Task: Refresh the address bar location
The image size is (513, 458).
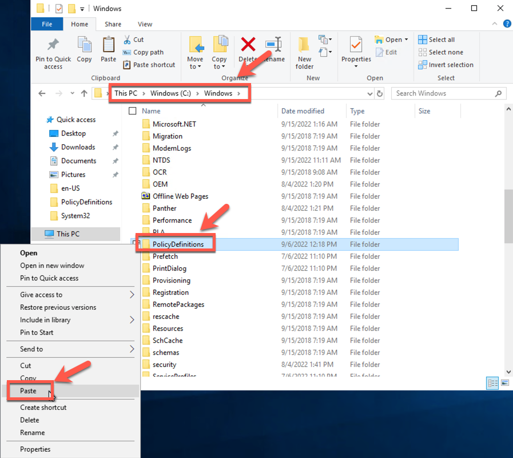Action: [380, 94]
